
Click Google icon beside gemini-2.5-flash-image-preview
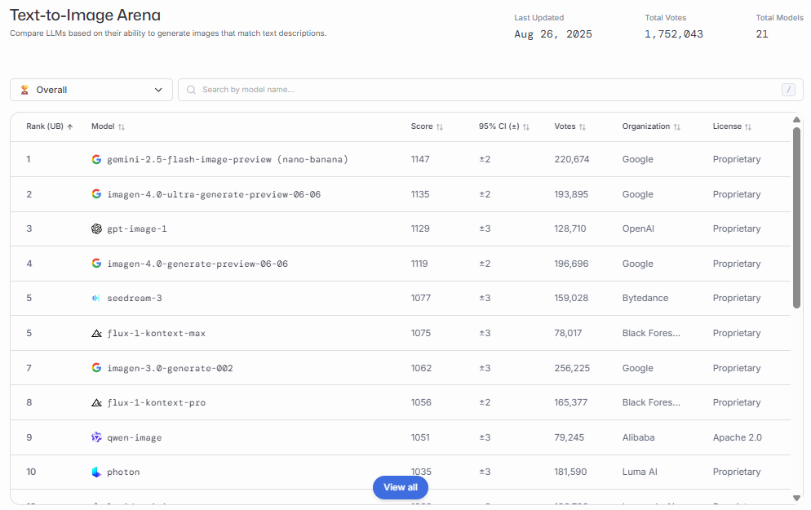click(96, 159)
